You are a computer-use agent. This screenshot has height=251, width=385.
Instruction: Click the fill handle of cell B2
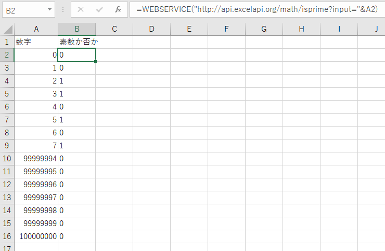coord(96,61)
